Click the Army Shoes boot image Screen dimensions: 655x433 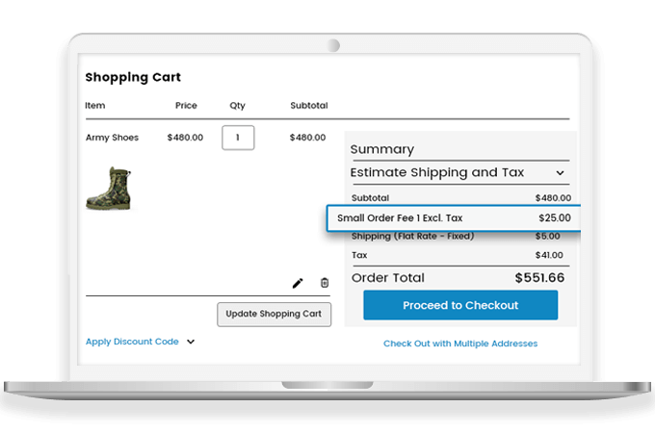click(x=108, y=188)
